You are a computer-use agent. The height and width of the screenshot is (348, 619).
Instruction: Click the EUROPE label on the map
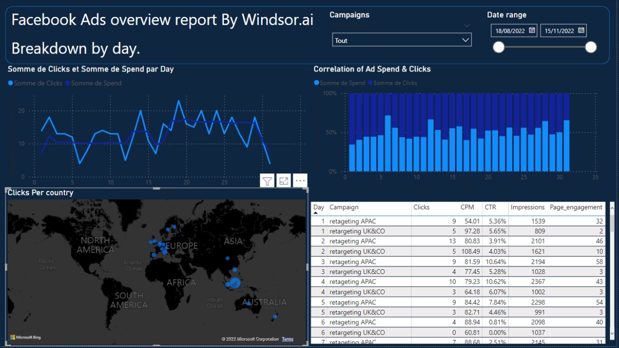click(x=182, y=246)
